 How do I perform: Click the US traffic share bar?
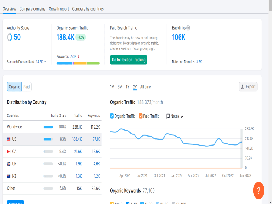coord(48,139)
